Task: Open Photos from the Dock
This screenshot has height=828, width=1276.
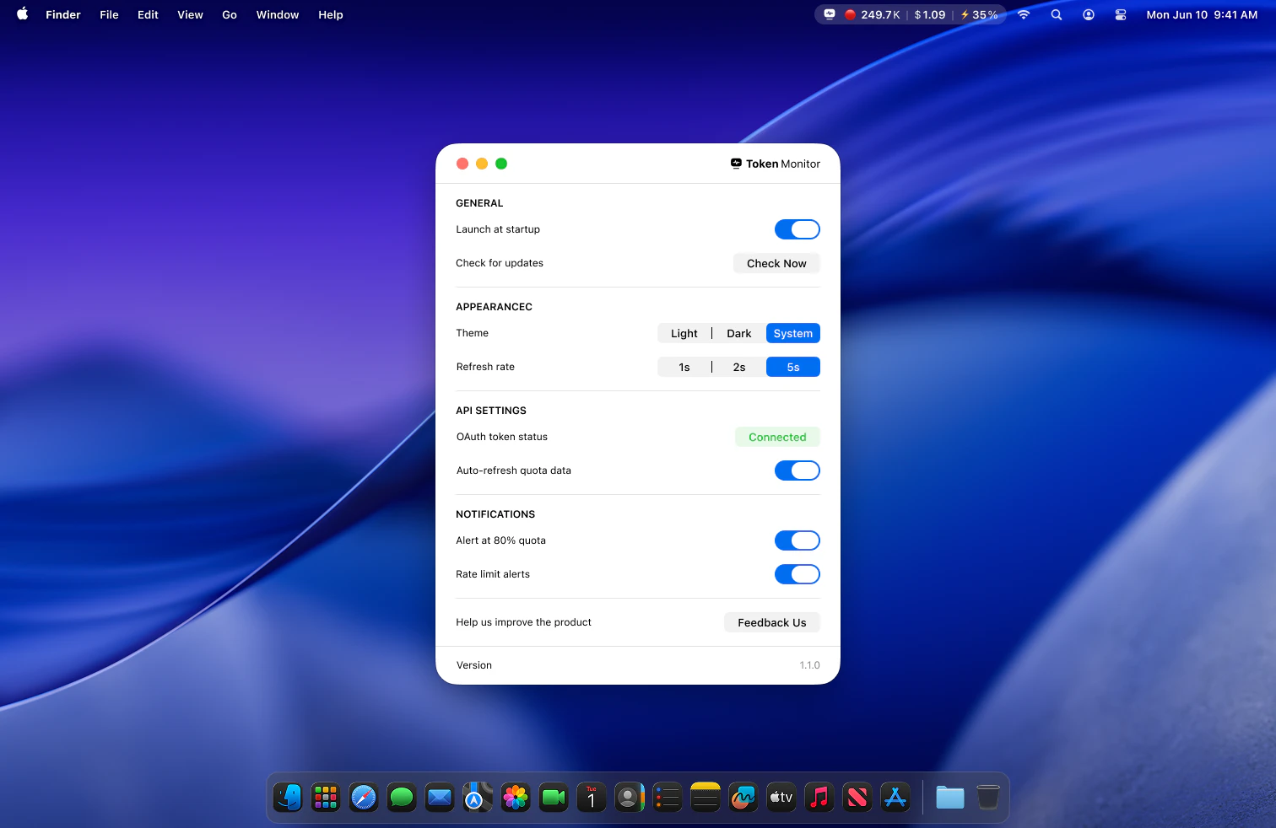Action: click(x=516, y=797)
